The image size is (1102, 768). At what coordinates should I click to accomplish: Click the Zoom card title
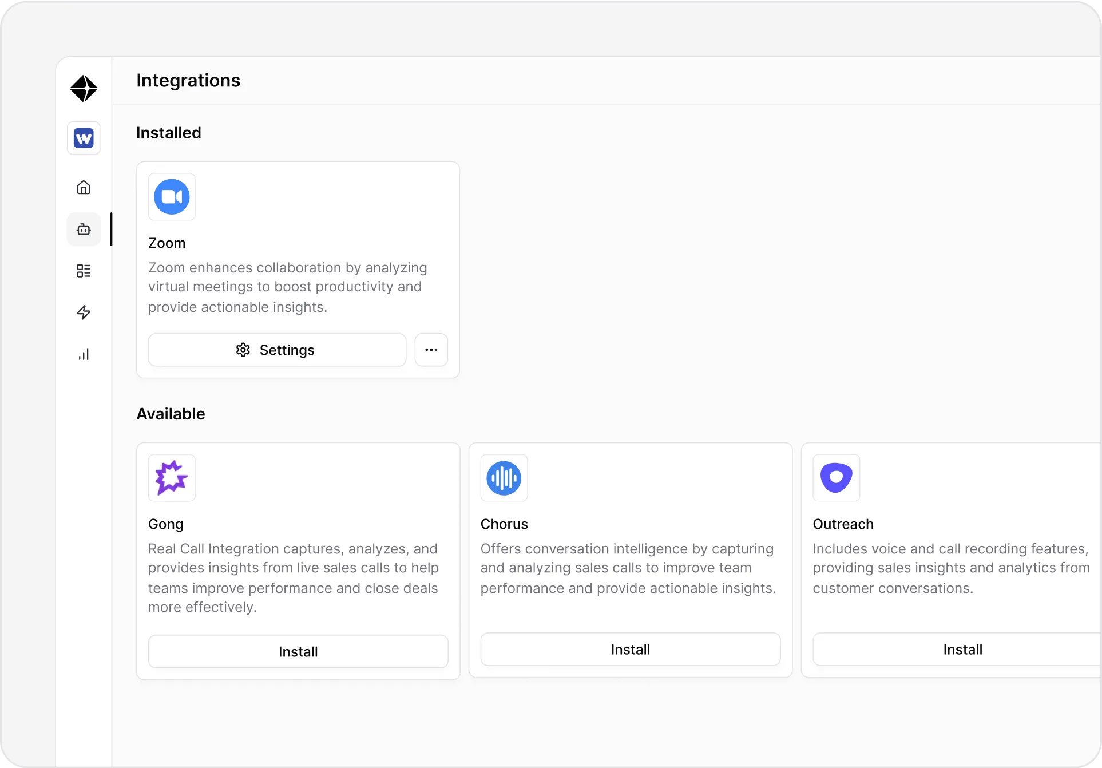[x=167, y=243]
